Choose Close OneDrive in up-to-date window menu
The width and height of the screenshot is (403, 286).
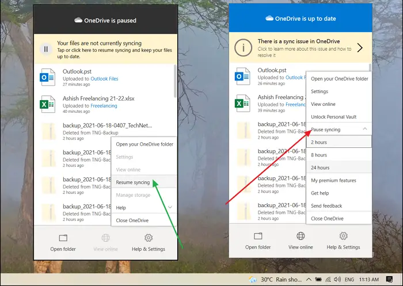[x=339, y=219]
